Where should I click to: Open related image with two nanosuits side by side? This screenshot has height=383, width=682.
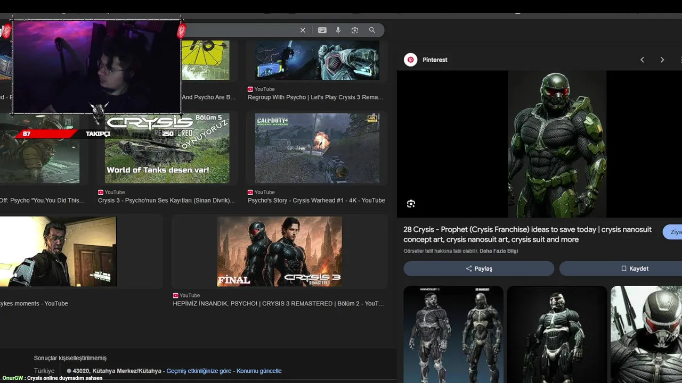453,334
